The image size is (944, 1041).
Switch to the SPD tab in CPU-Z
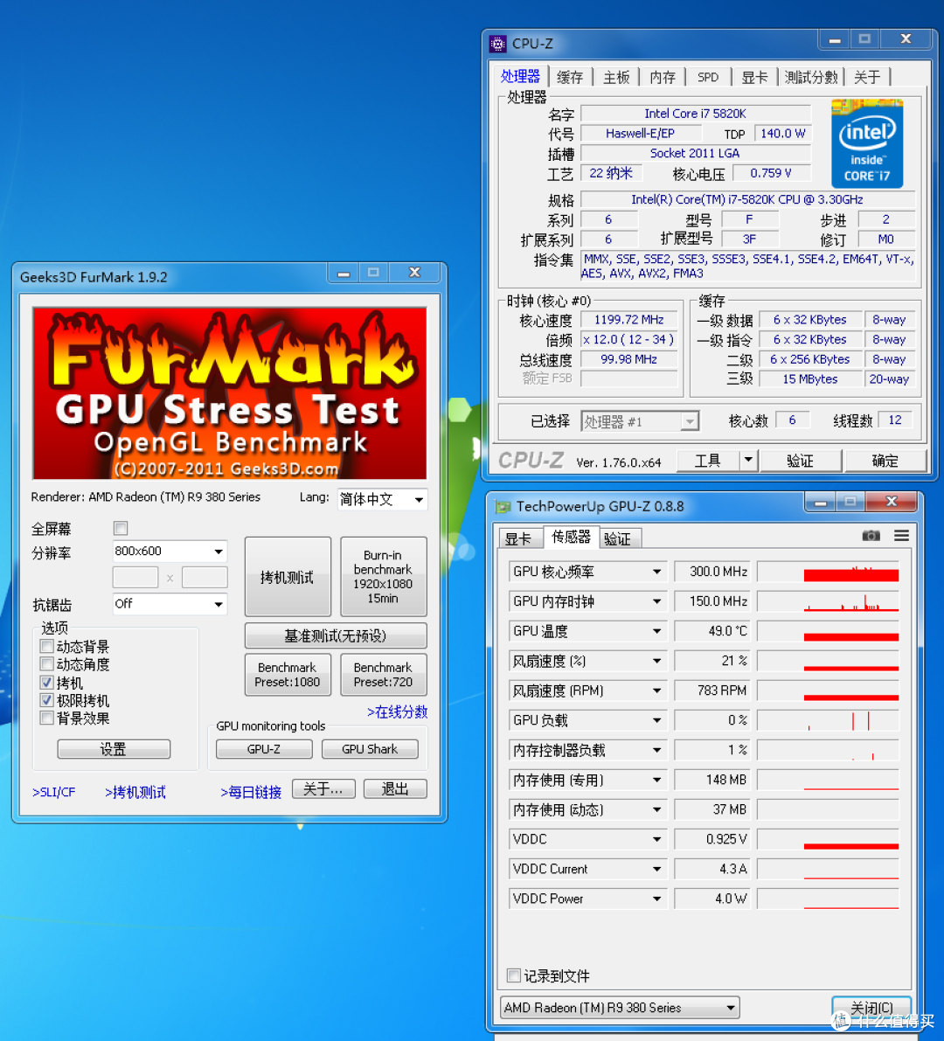(x=708, y=77)
